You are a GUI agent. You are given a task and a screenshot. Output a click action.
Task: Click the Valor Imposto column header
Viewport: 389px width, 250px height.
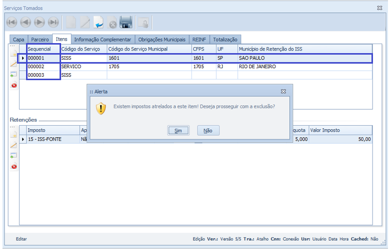point(340,130)
